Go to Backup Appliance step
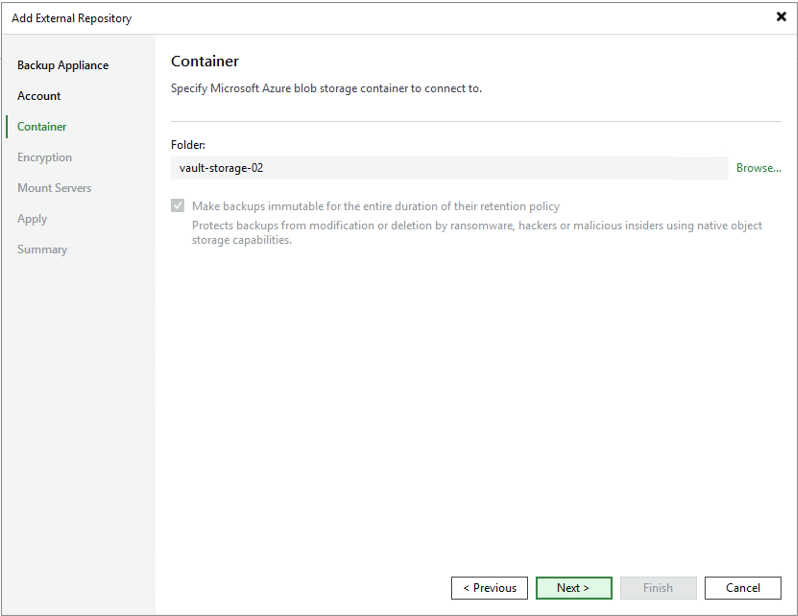798x616 pixels. pos(63,65)
